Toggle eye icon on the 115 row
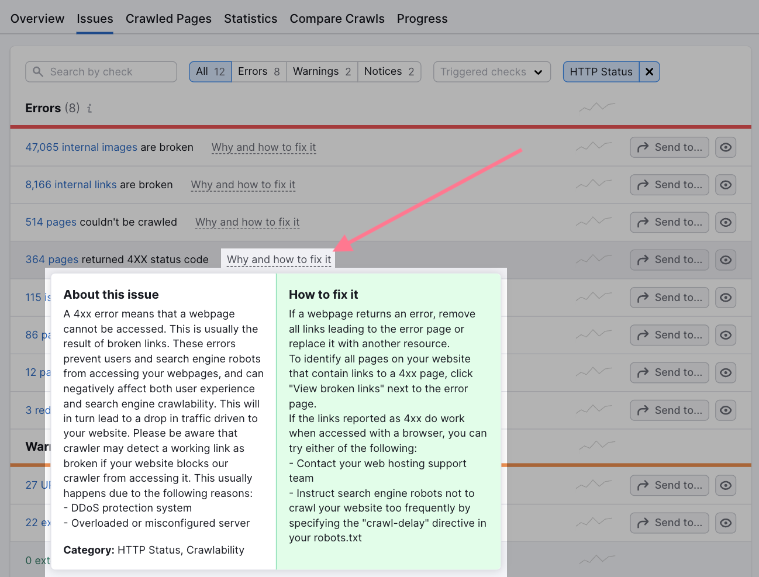 click(726, 298)
